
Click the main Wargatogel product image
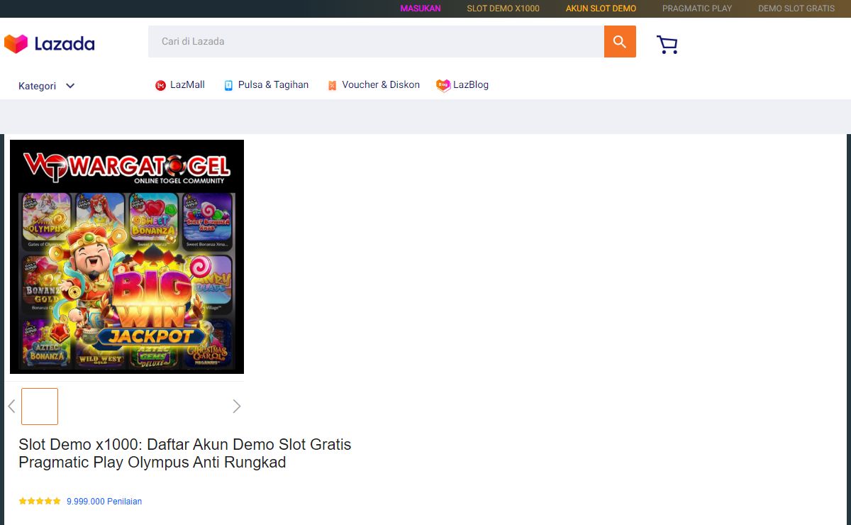(127, 257)
